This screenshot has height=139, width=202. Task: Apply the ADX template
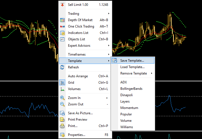pos(133,82)
